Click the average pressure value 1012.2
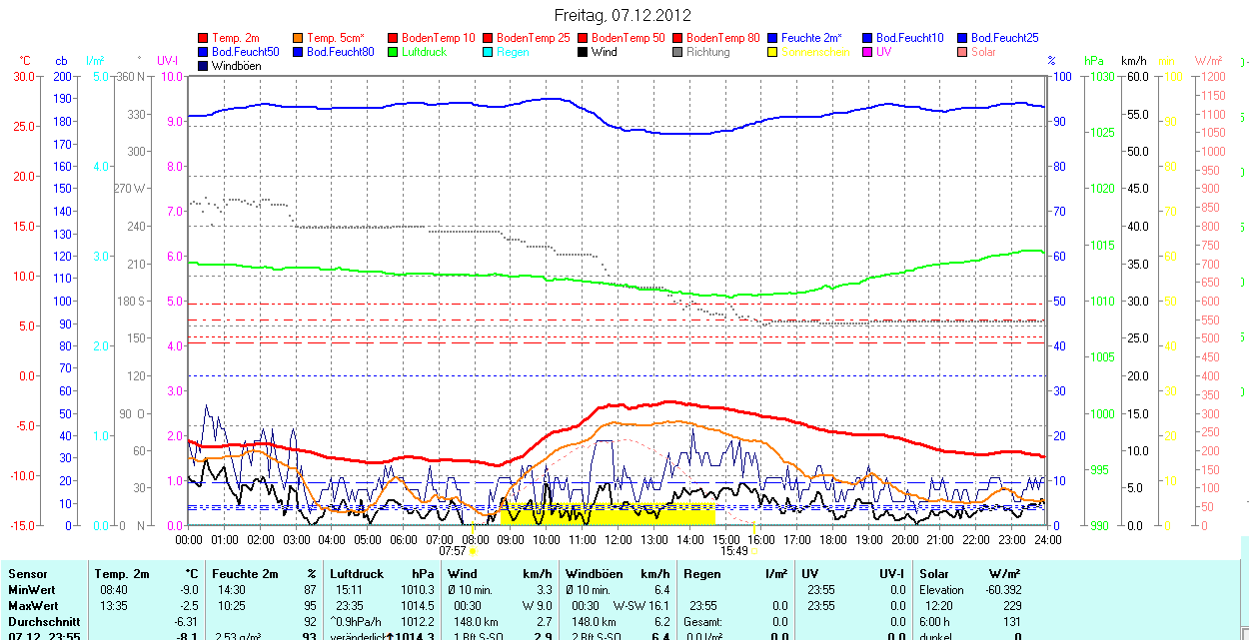 tap(418, 622)
